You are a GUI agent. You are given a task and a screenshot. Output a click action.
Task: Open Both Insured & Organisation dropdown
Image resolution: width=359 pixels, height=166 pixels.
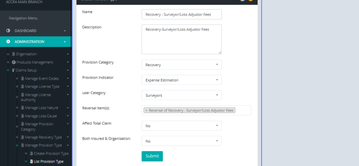tap(181, 141)
